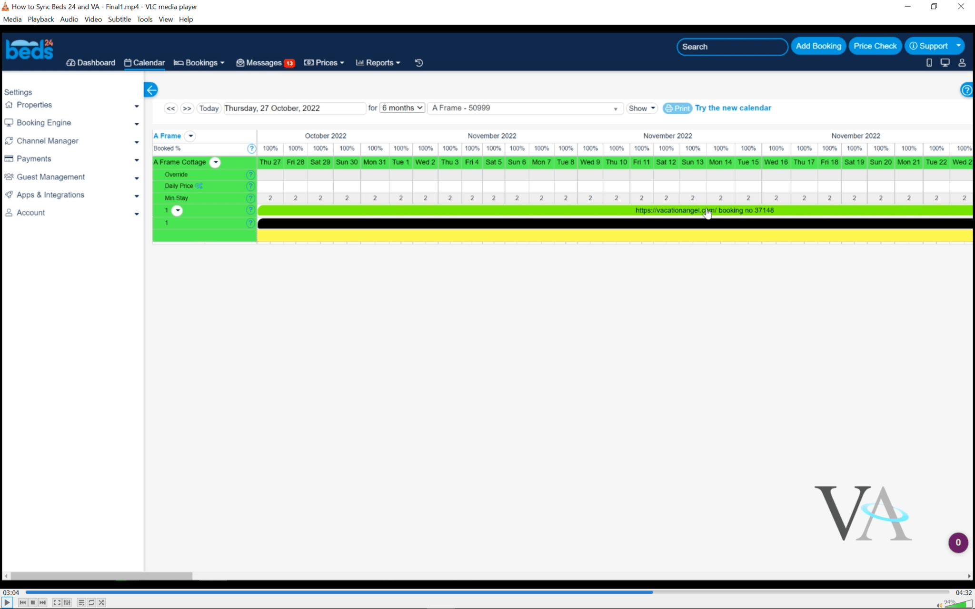Toggle the loop playback button
Screen dimensions: 975x609
click(x=91, y=602)
